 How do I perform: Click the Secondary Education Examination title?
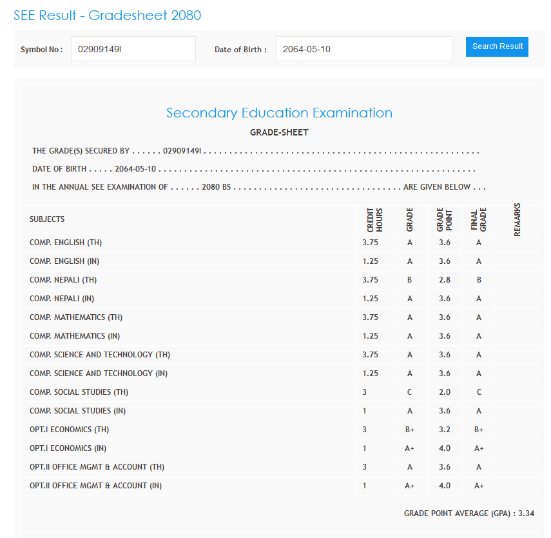(x=279, y=113)
